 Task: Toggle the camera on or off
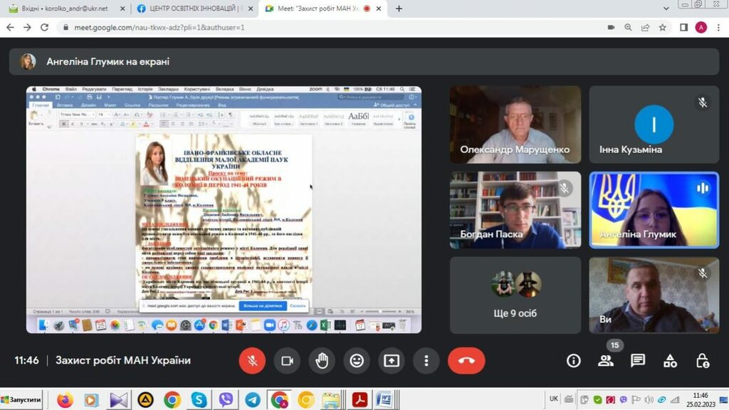(287, 360)
